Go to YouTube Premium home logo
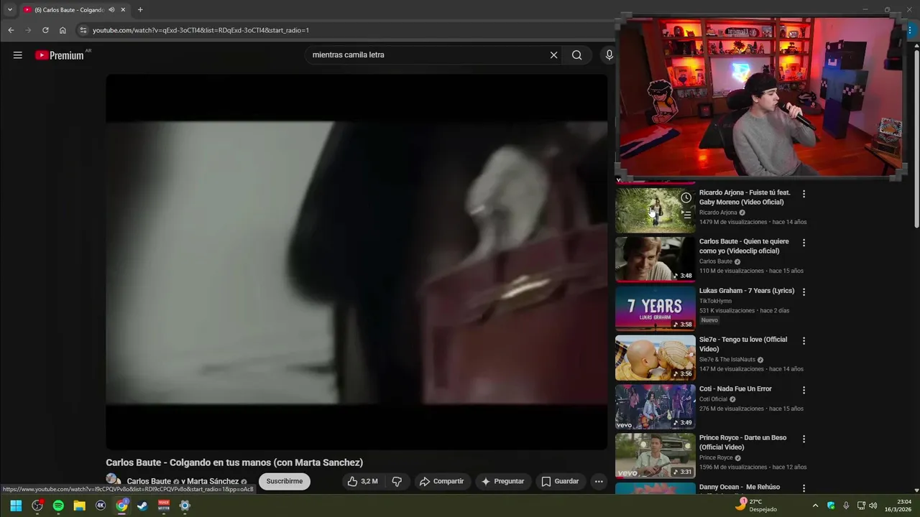Screen dimensions: 920x517 [60, 55]
